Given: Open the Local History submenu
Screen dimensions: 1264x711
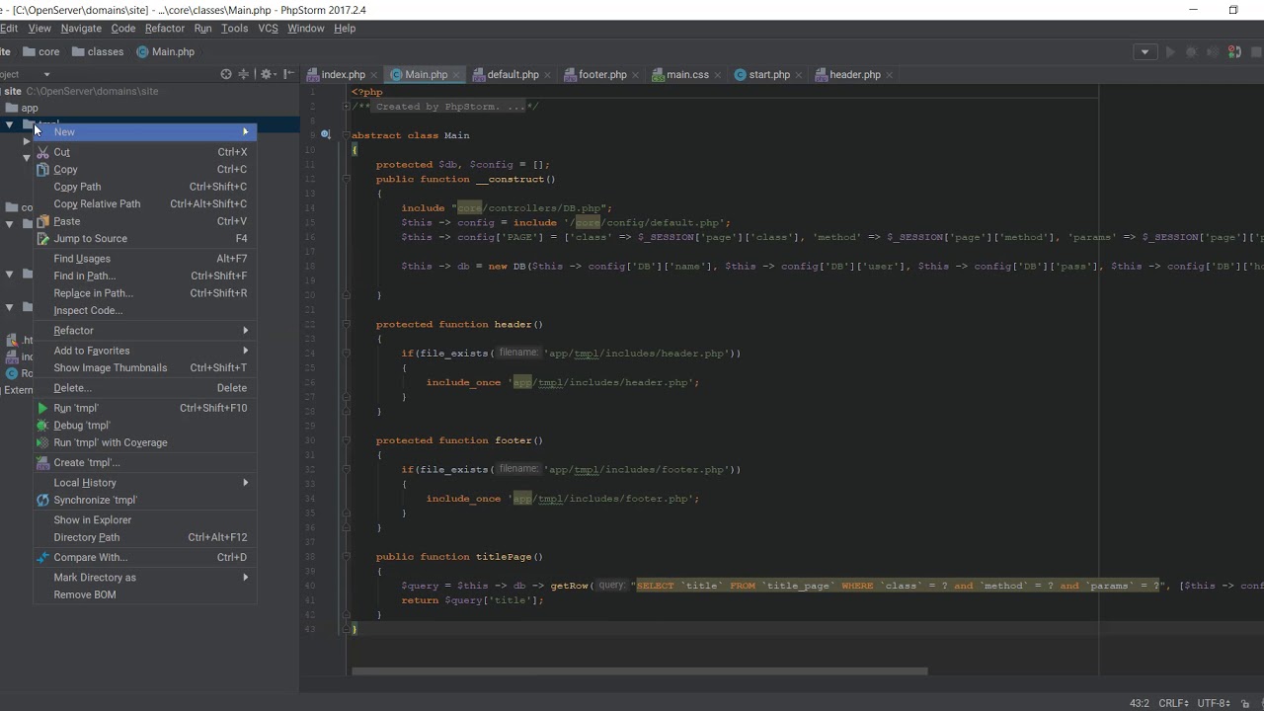Looking at the screenshot, I should 145,483.
